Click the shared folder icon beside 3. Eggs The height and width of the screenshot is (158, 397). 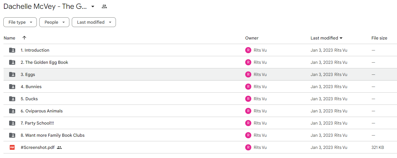point(12,74)
